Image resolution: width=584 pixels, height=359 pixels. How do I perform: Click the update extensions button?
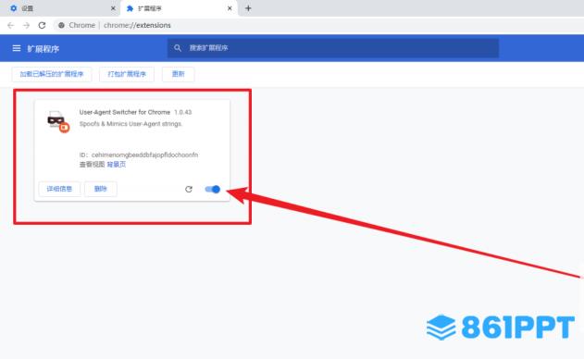[x=178, y=74]
